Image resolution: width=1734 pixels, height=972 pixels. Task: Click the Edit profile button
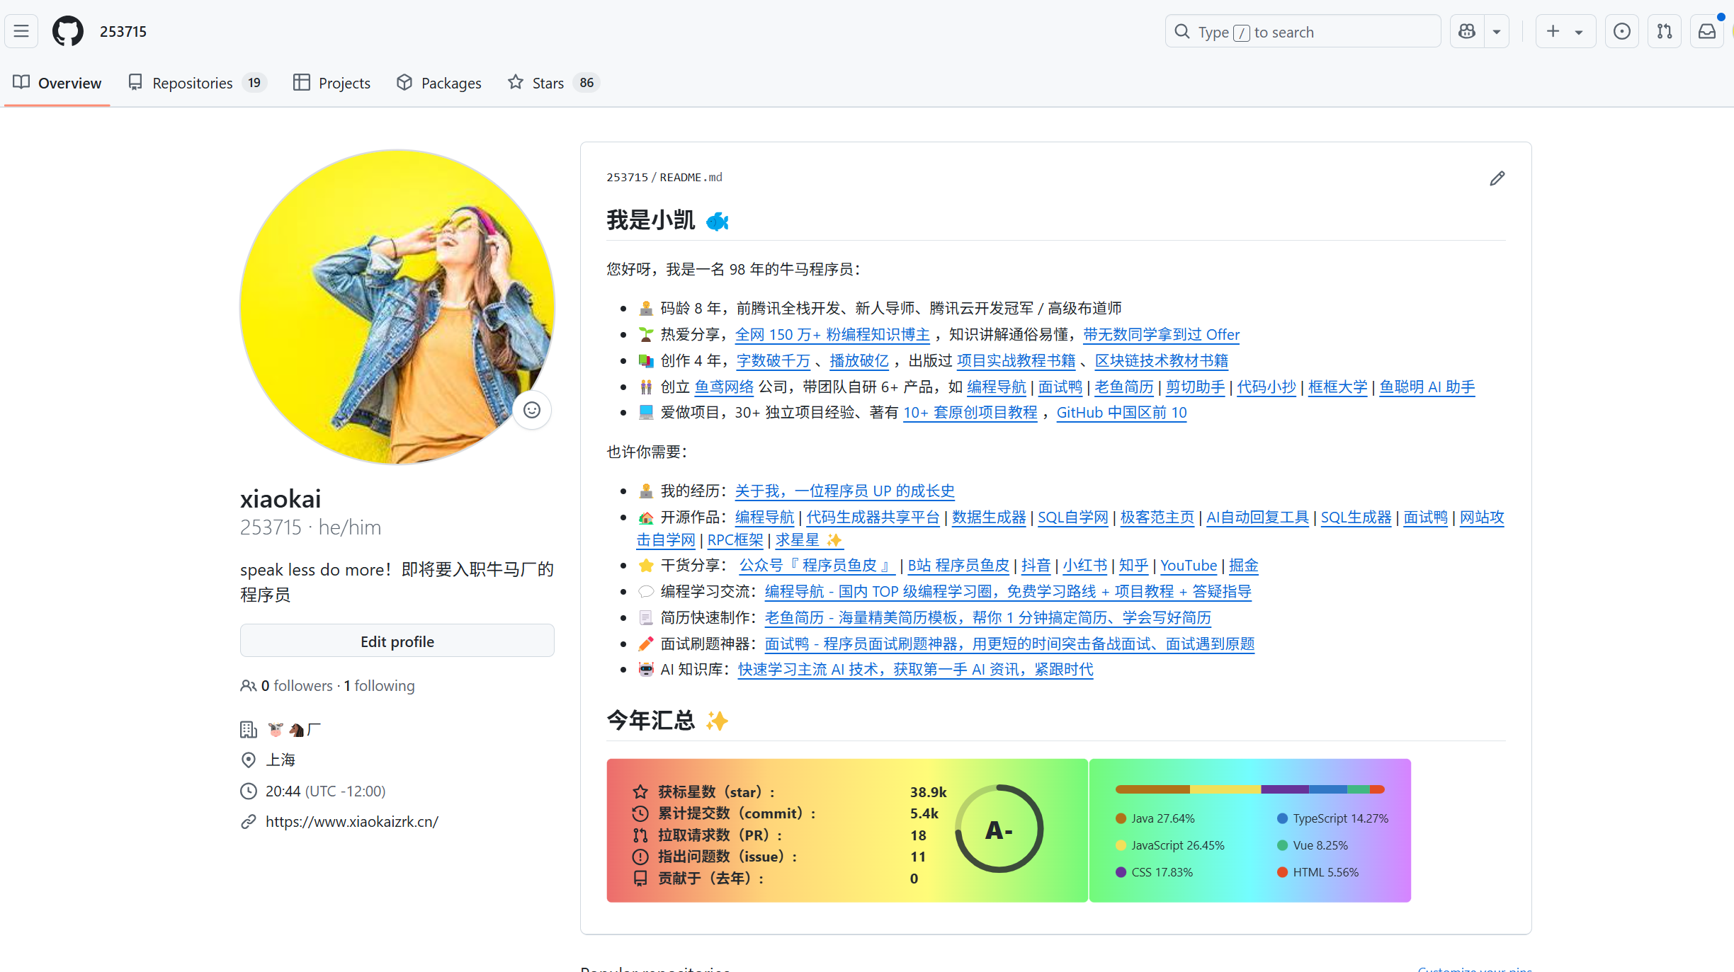[397, 641]
